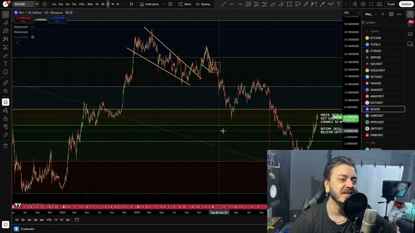Click the Indicators button
This screenshot has height=233, width=415.
tap(149, 4)
